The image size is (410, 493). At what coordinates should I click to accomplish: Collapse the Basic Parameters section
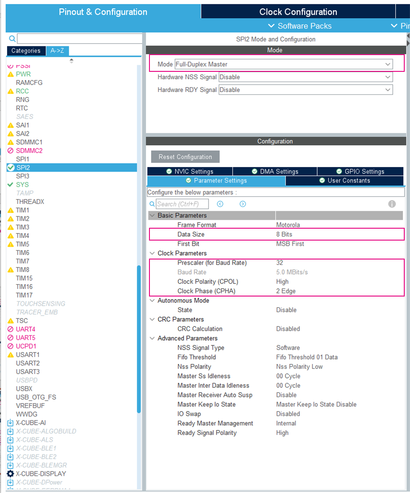[x=152, y=215]
